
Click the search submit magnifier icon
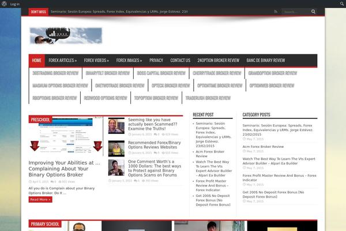coord(313,12)
